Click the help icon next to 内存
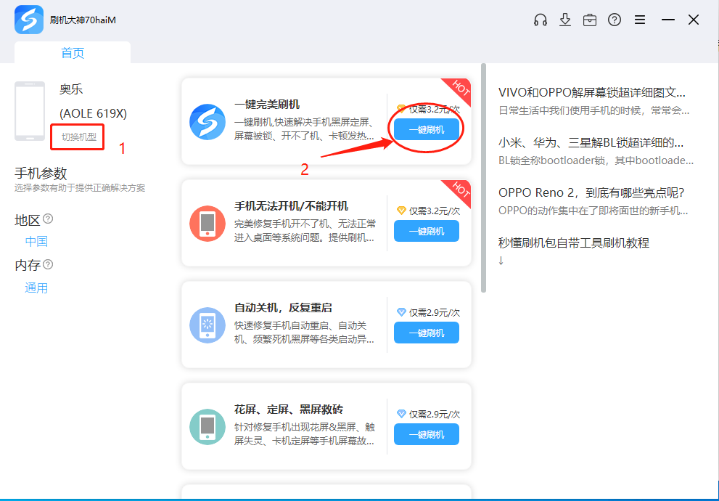 [48, 264]
